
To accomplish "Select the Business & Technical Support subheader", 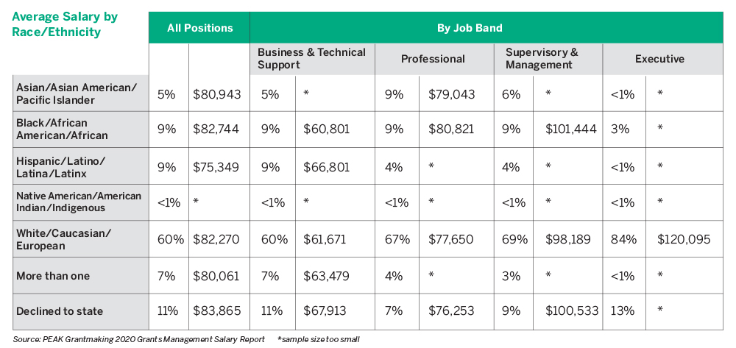I will pos(311,59).
